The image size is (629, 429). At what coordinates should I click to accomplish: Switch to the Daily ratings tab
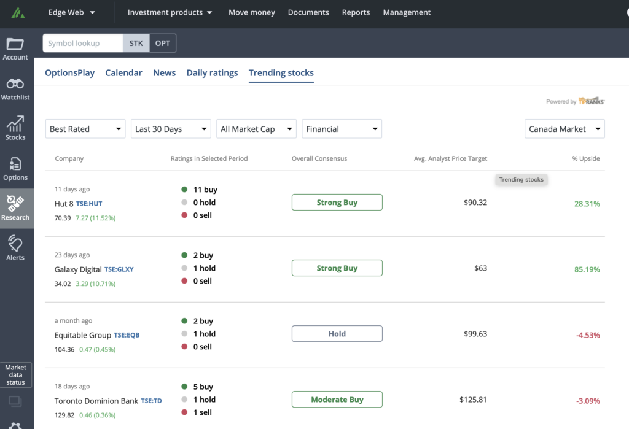[x=212, y=72]
